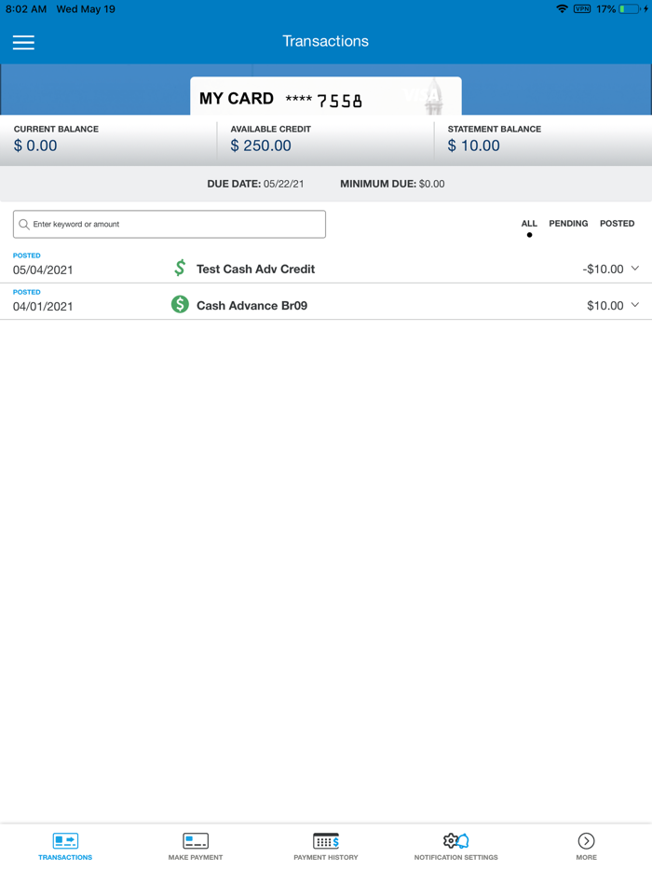Tap the Current Balance $ 0.00 value
Screen dimensions: 652x871
35,145
